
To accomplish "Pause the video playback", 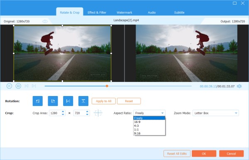I will coord(9,86).
